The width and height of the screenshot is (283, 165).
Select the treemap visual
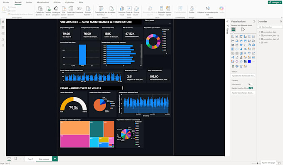(x=233, y=49)
